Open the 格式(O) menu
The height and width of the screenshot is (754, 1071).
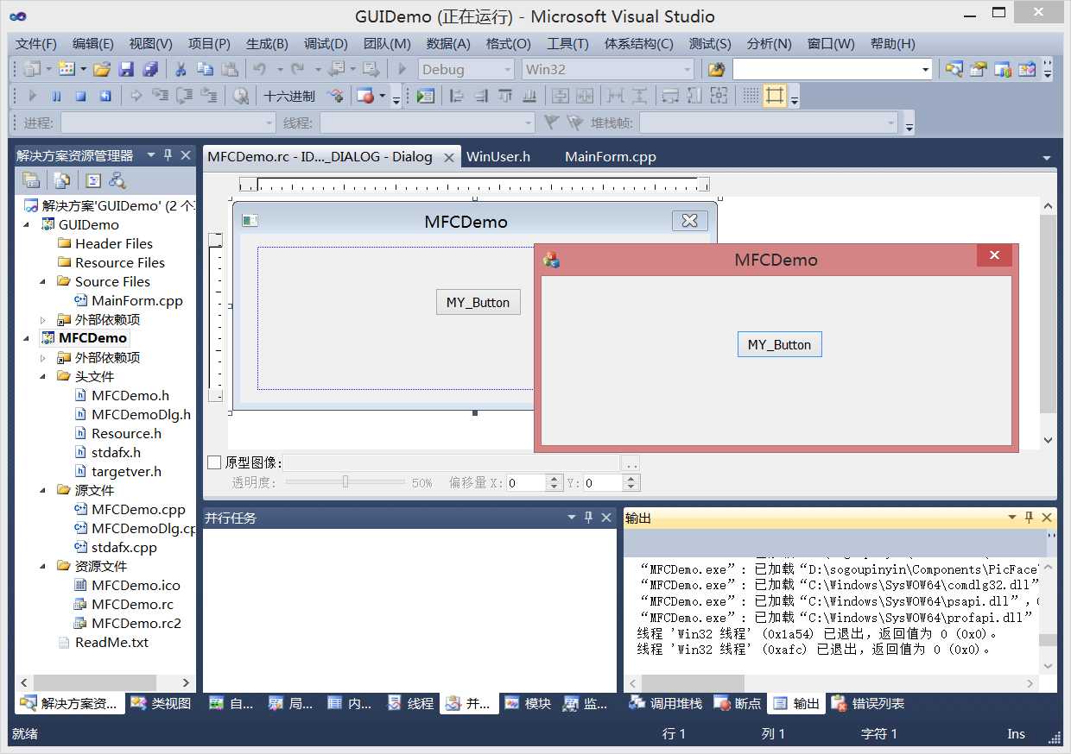click(509, 44)
